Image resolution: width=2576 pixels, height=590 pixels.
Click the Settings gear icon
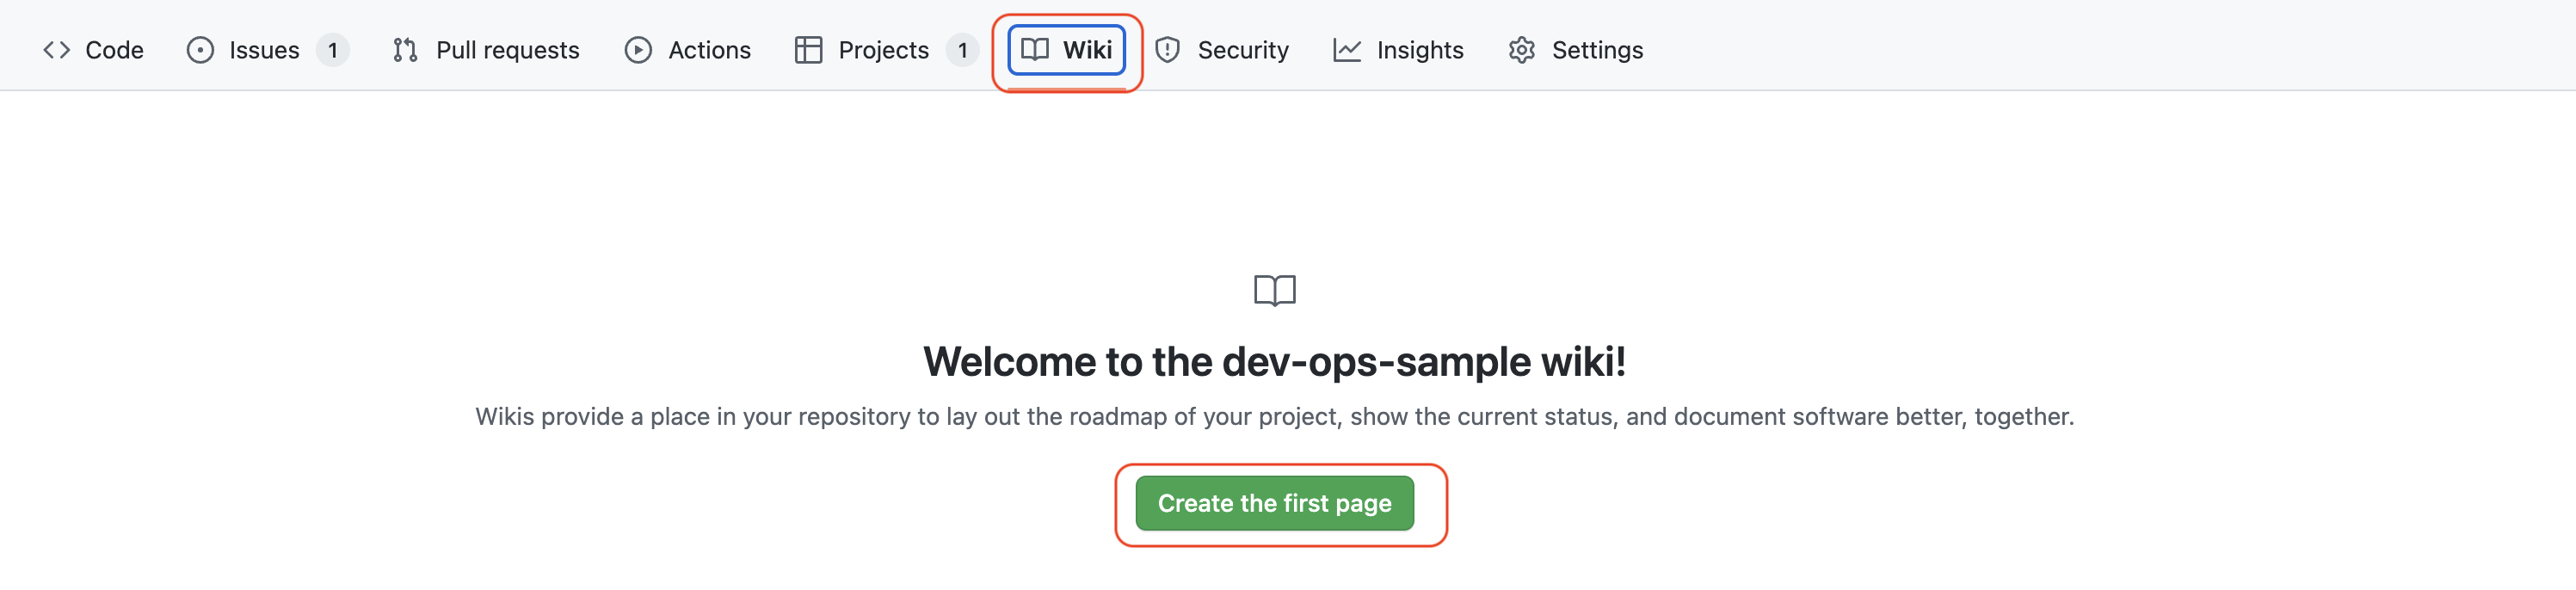click(x=1521, y=50)
